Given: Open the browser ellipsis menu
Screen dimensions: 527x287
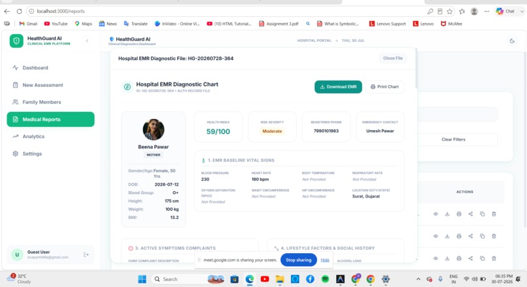Looking at the screenshot, I should (486, 11).
